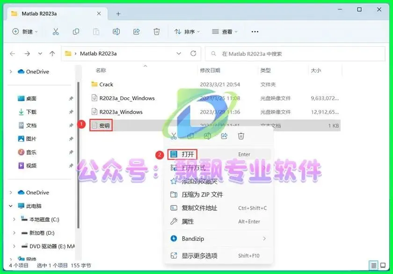Click the Rename icon in toolbar

[116, 31]
